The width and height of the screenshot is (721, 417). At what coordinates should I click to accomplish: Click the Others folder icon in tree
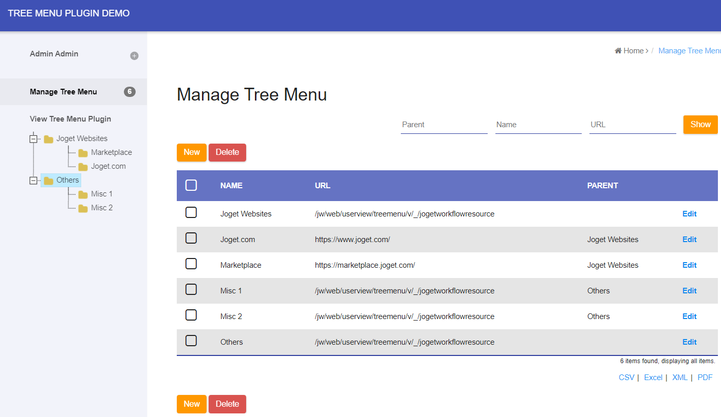click(49, 181)
